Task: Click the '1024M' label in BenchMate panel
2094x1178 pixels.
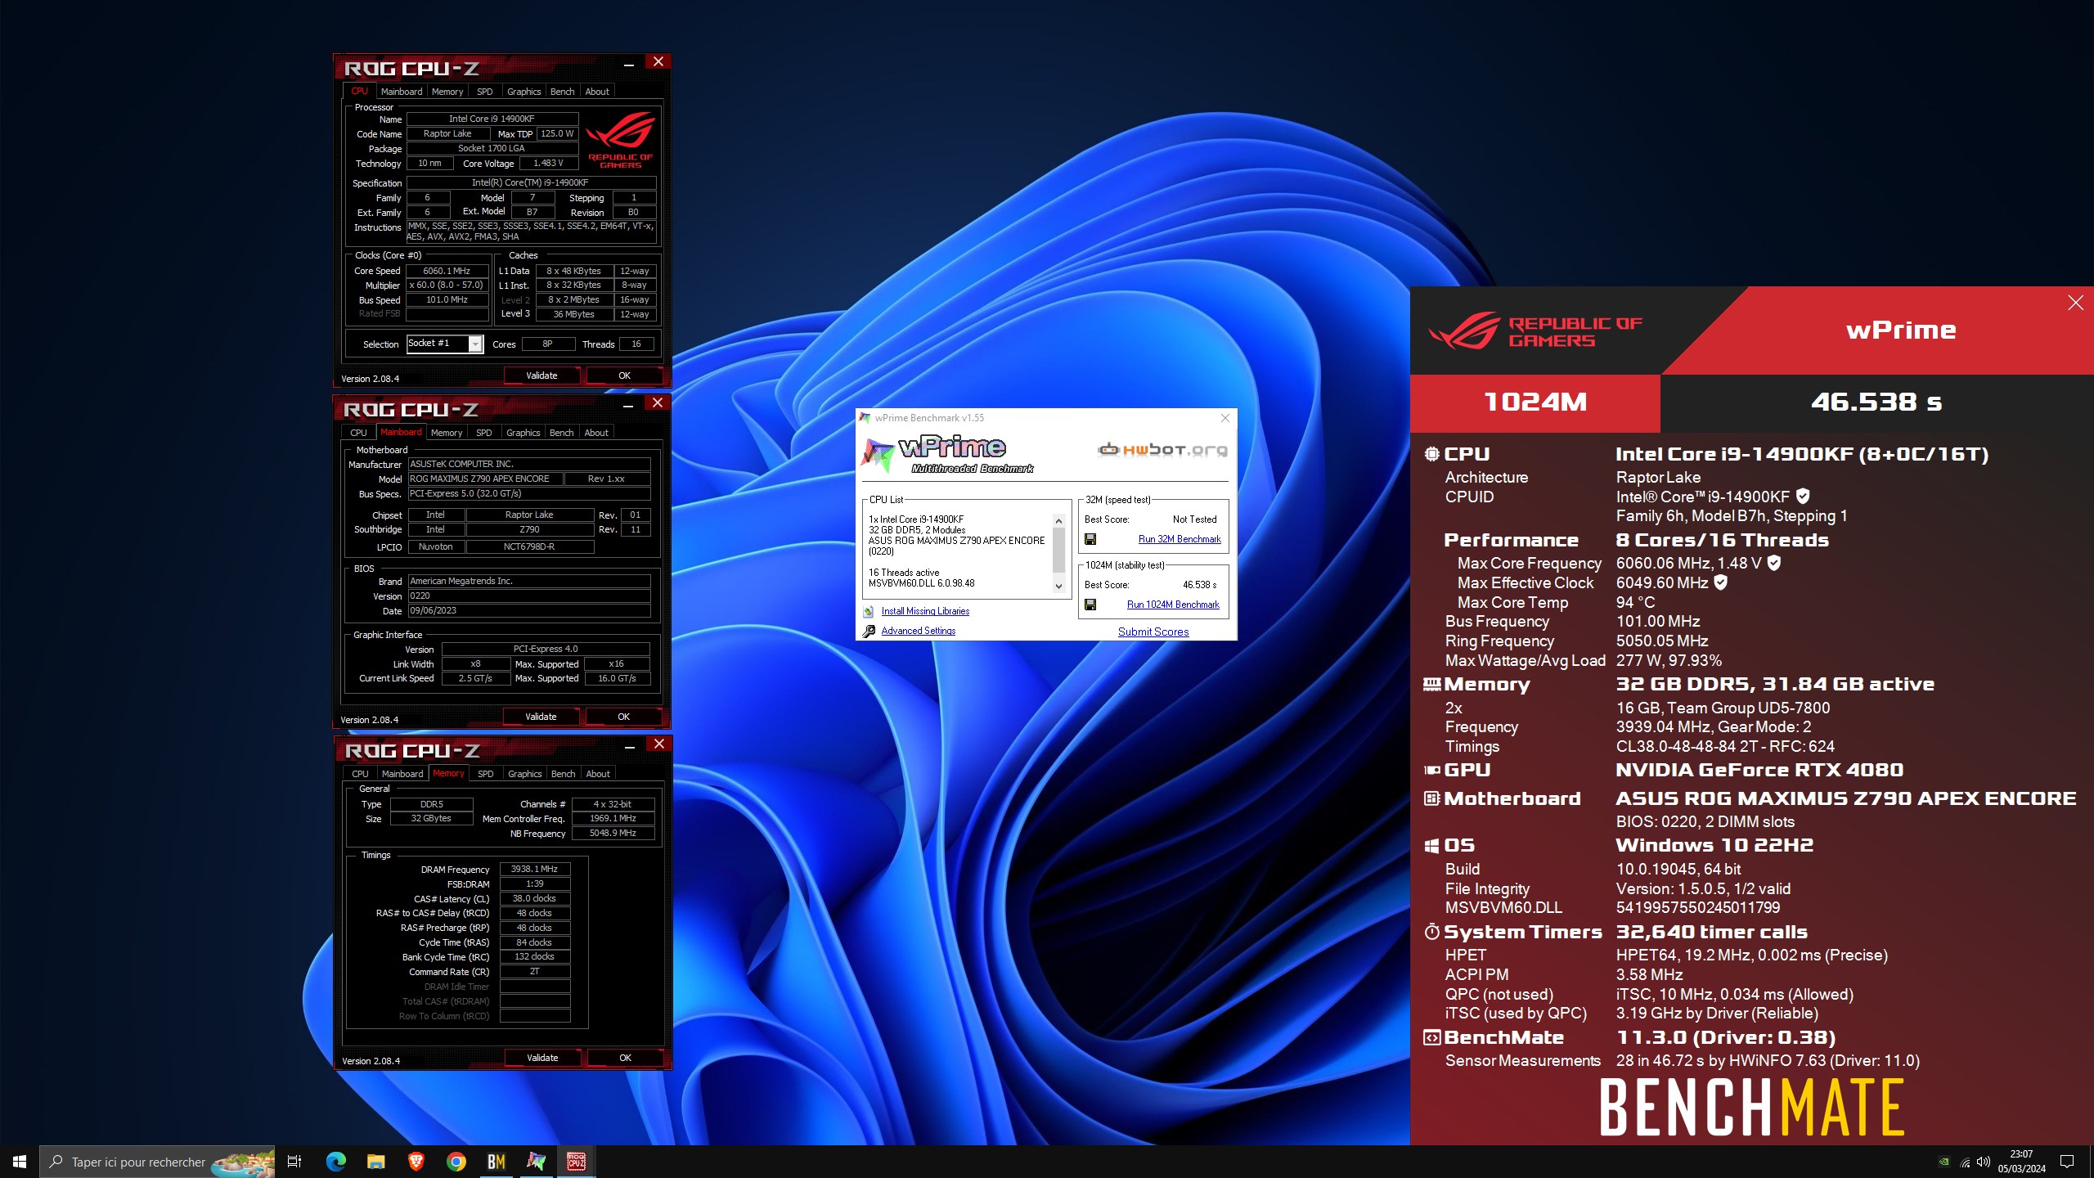Action: pos(1535,402)
